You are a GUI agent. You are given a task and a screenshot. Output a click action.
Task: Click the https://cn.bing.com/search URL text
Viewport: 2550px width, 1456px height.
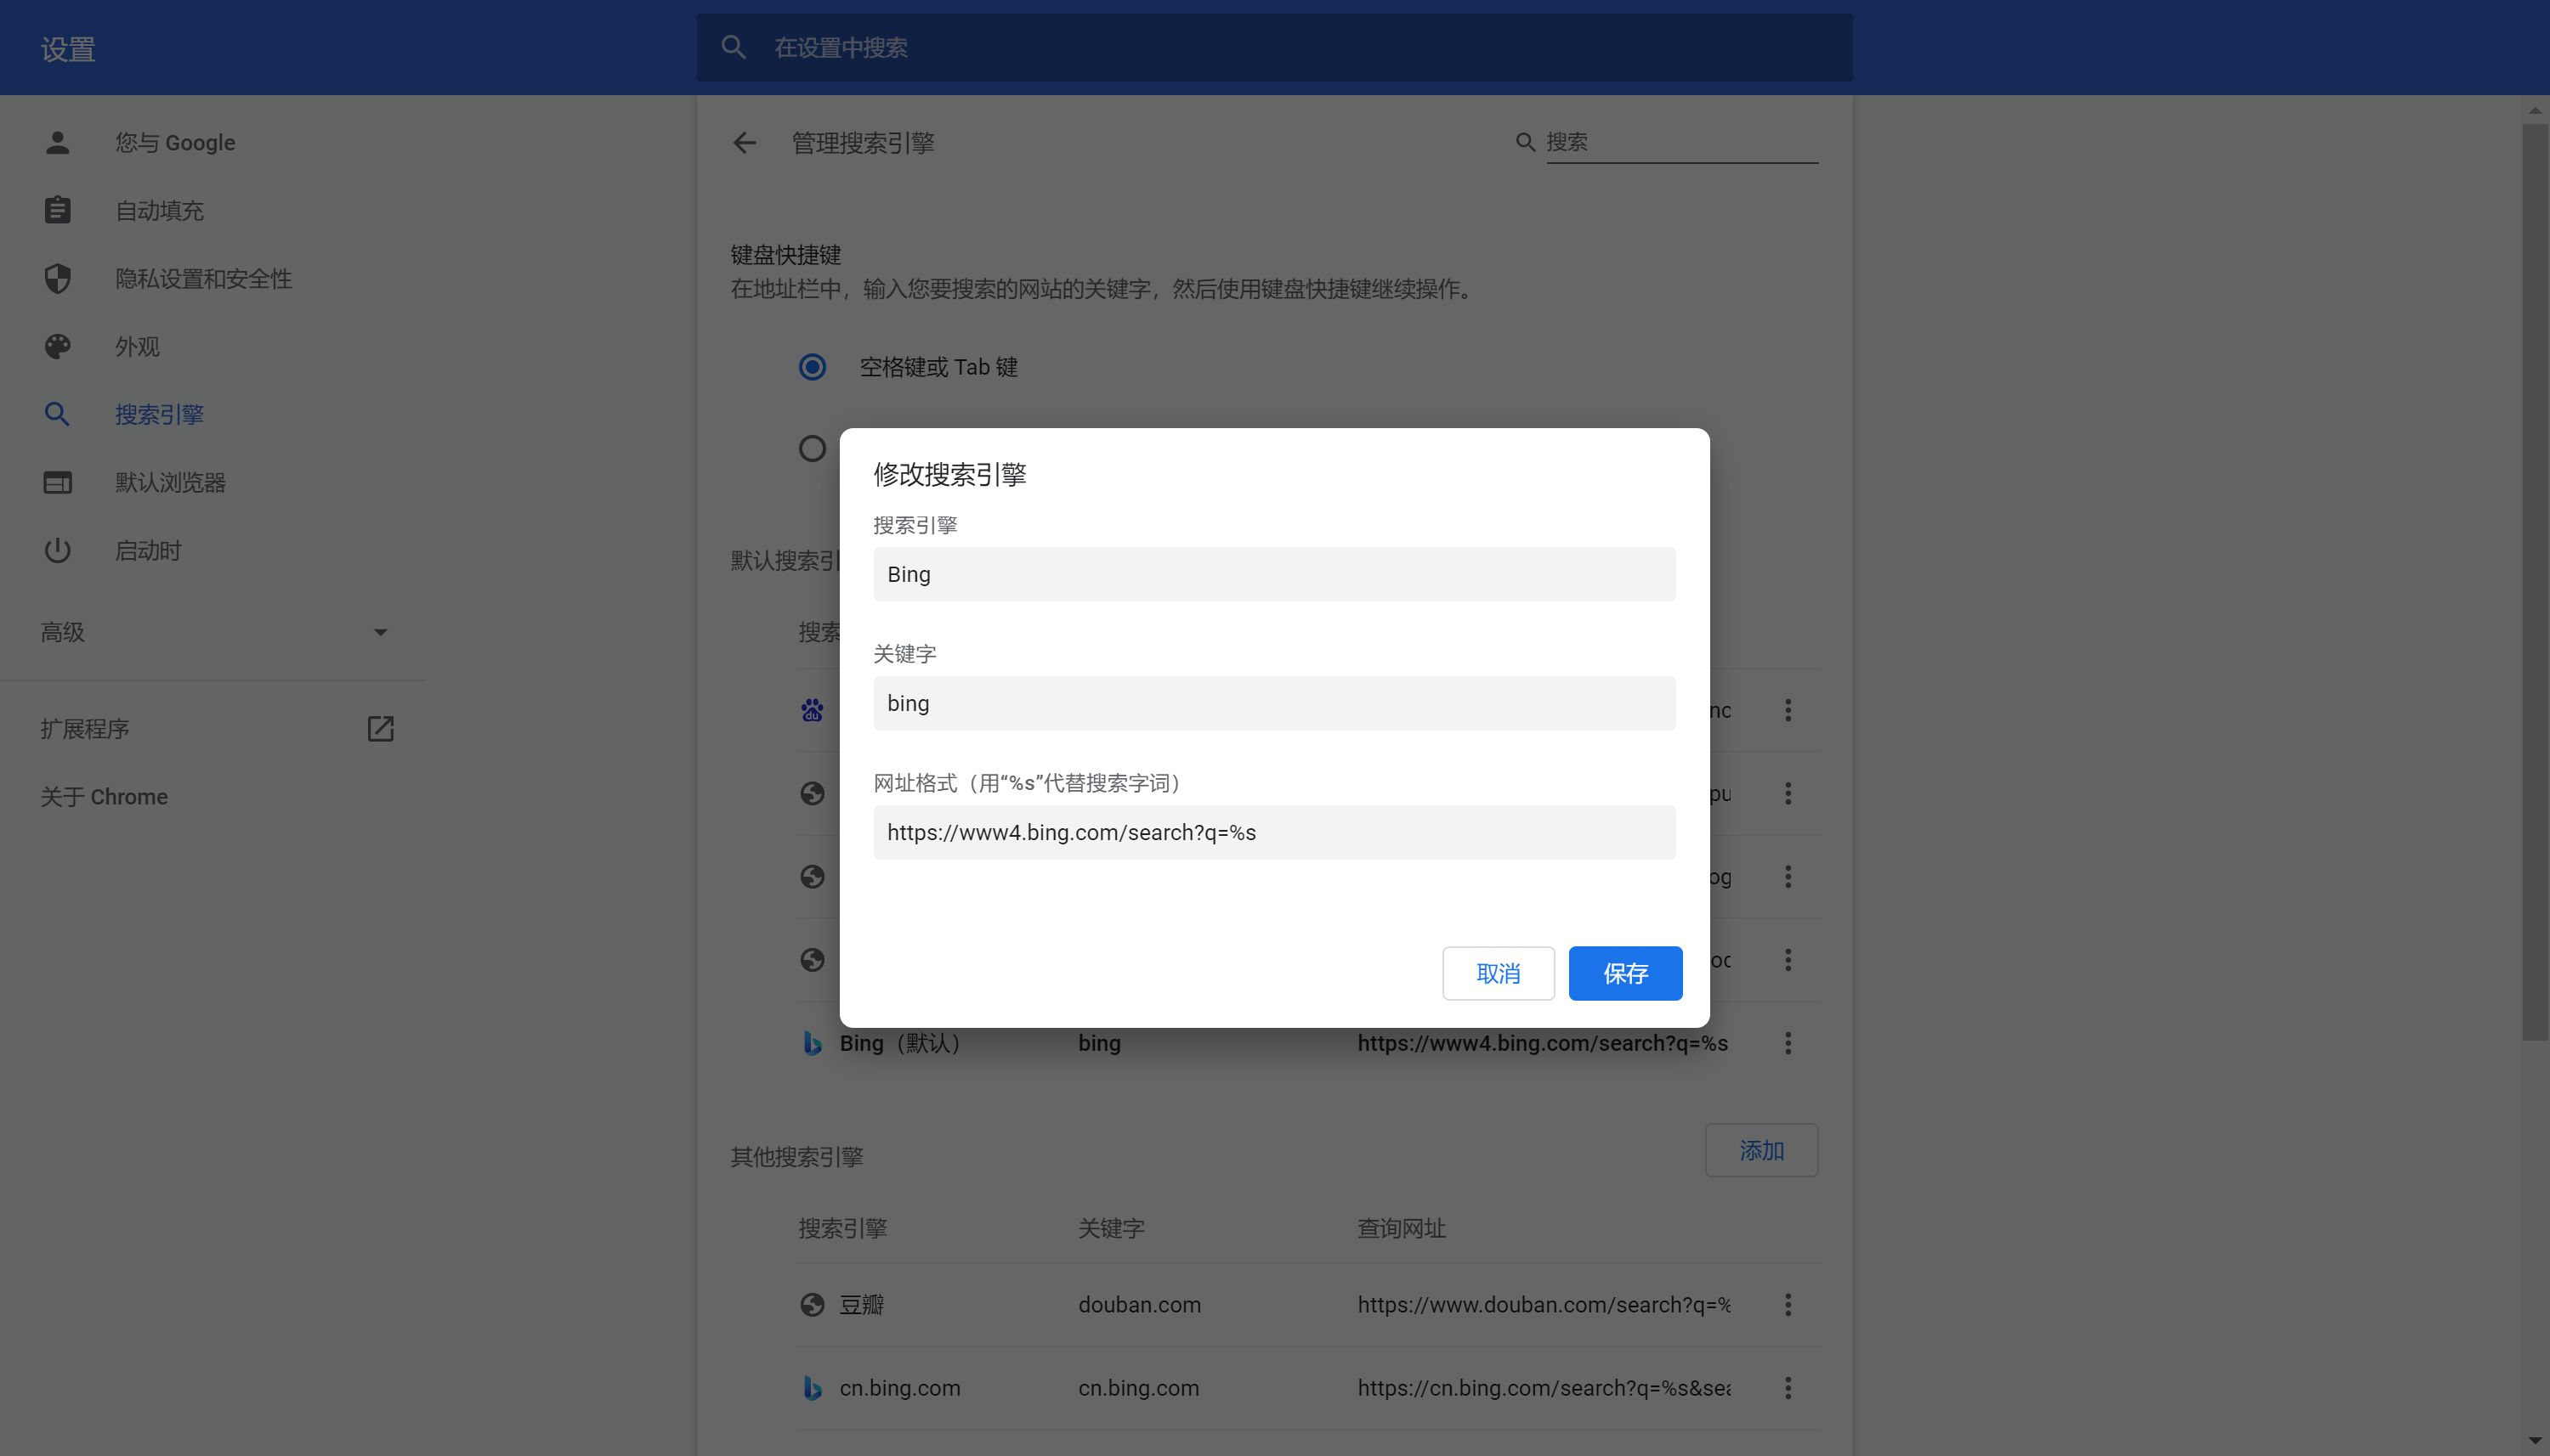[1544, 1388]
